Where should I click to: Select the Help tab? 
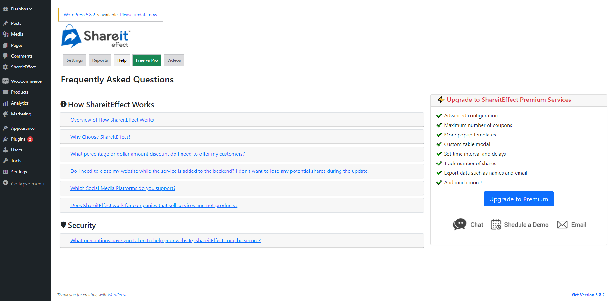122,60
